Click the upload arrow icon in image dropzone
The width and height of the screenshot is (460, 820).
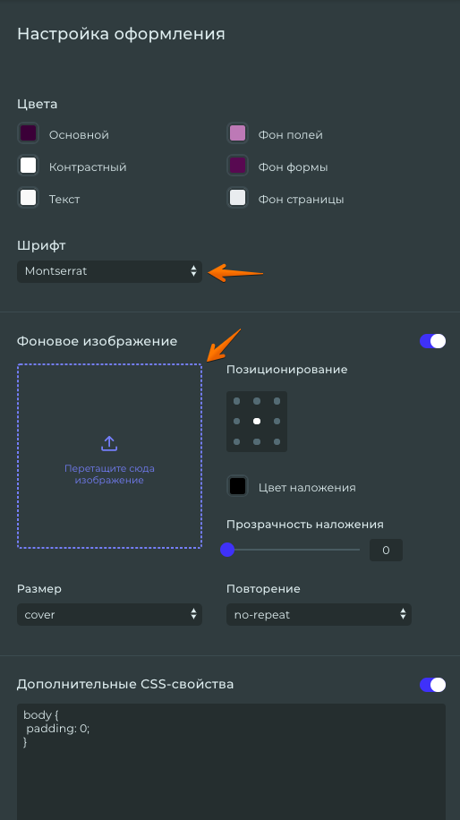108,443
